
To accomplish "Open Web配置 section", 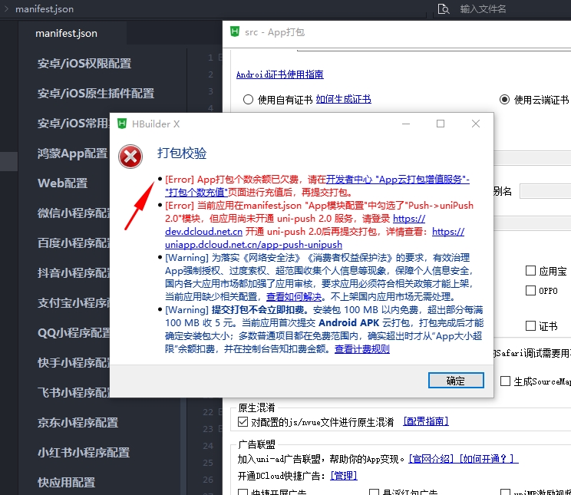I will (x=63, y=183).
